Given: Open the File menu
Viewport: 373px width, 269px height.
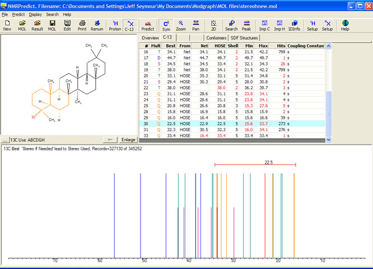Looking at the screenshot, I should pos(4,14).
